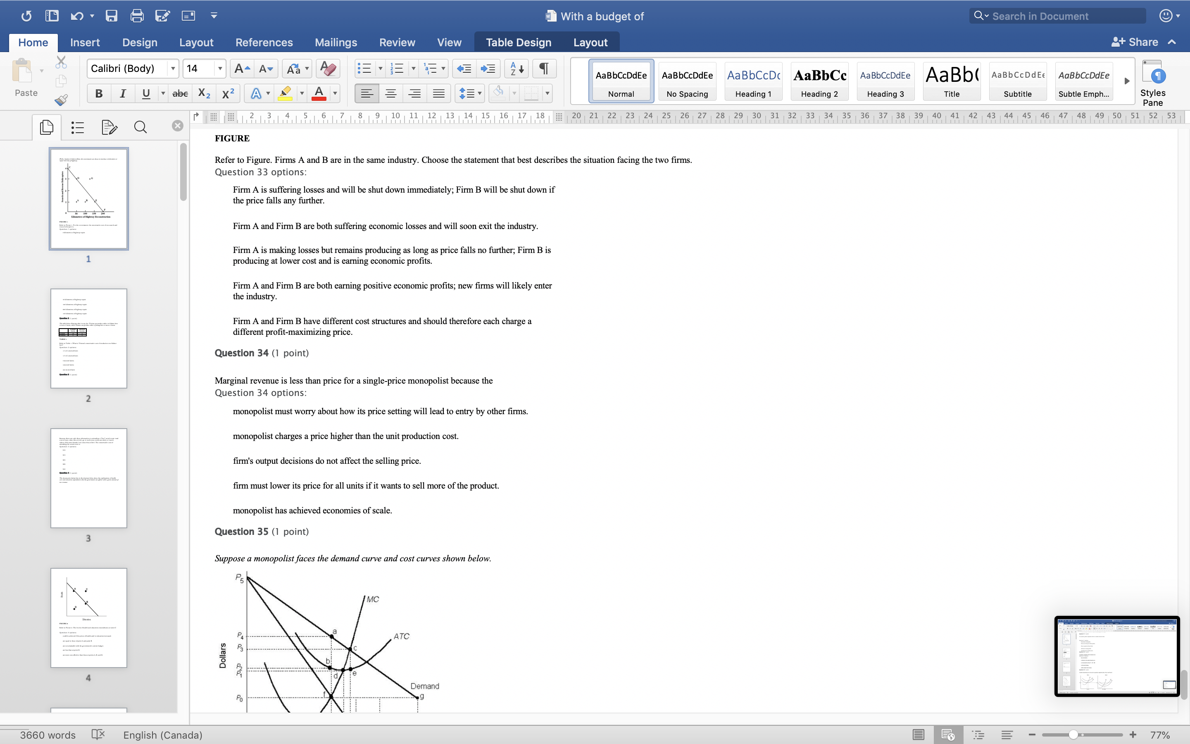Click the Sort A-Z icon
This screenshot has height=744, width=1190.
pyautogui.click(x=516, y=68)
